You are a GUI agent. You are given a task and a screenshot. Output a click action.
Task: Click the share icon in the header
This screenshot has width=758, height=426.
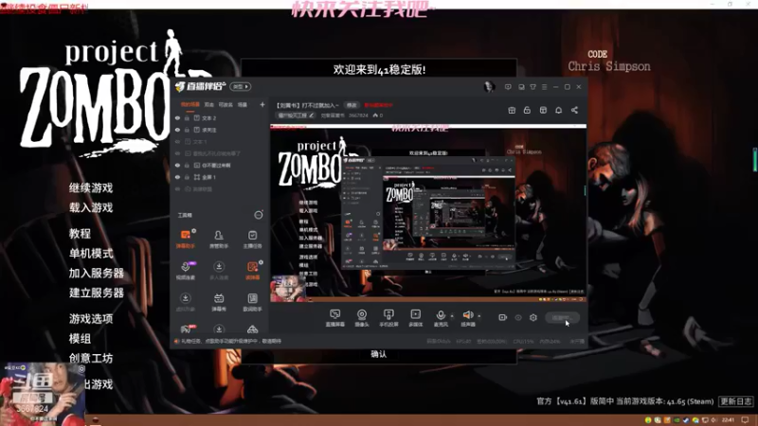[x=574, y=110]
